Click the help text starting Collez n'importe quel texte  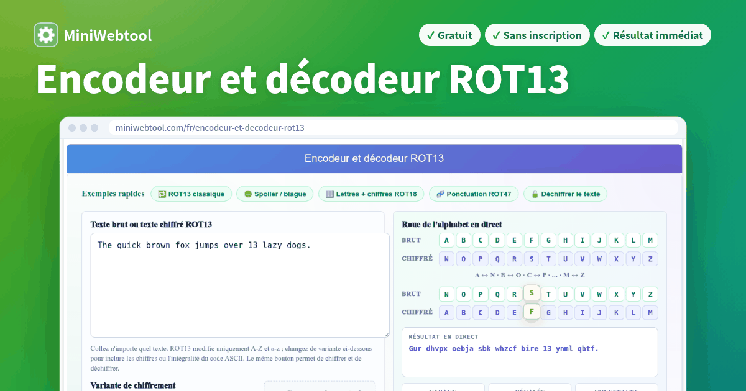tap(231, 359)
